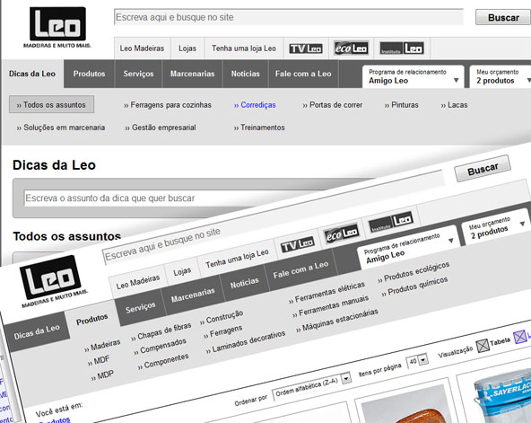
Task: Click the Leo logo in the tilted window
Action: pyautogui.click(x=53, y=281)
